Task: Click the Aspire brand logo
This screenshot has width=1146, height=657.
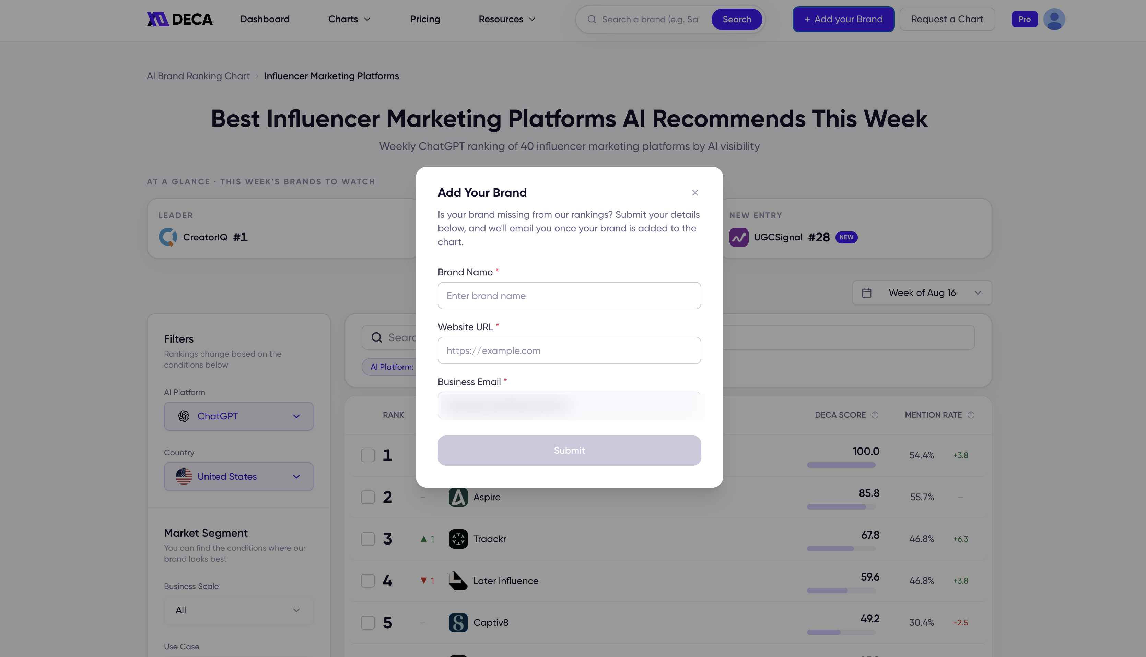Action: pos(458,497)
